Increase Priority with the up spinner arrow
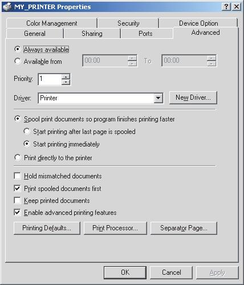Image resolution: width=244 pixels, height=285 pixels. (x=66, y=77)
